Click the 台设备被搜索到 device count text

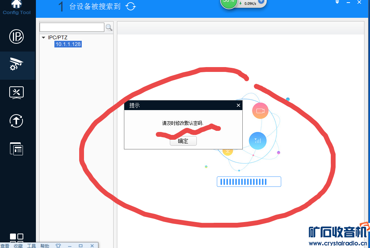[x=95, y=6]
